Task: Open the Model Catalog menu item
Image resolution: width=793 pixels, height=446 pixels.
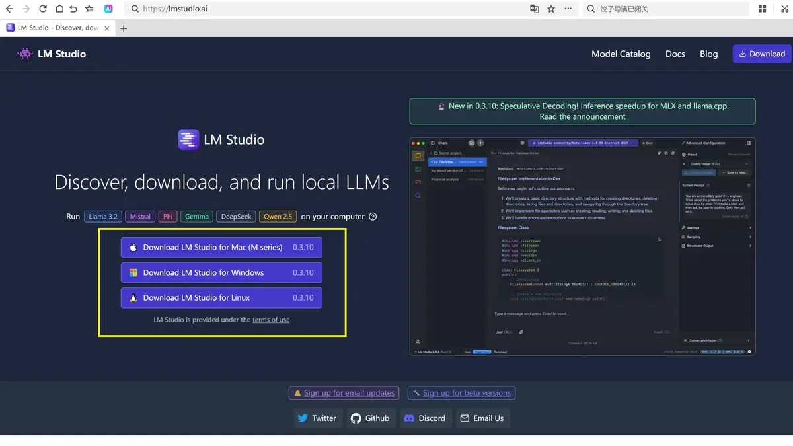Action: point(621,54)
